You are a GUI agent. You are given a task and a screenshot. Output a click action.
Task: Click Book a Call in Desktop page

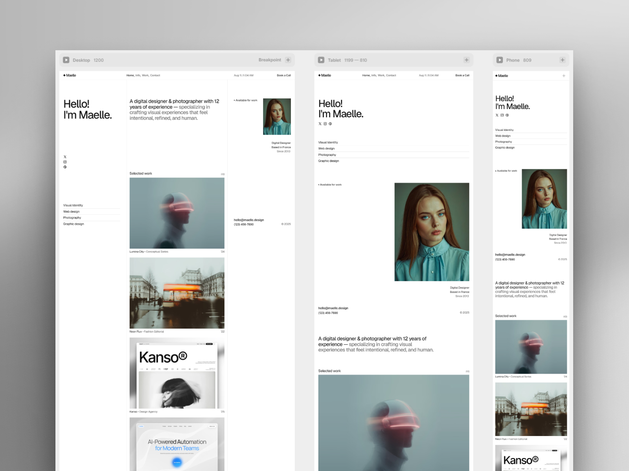tap(284, 75)
